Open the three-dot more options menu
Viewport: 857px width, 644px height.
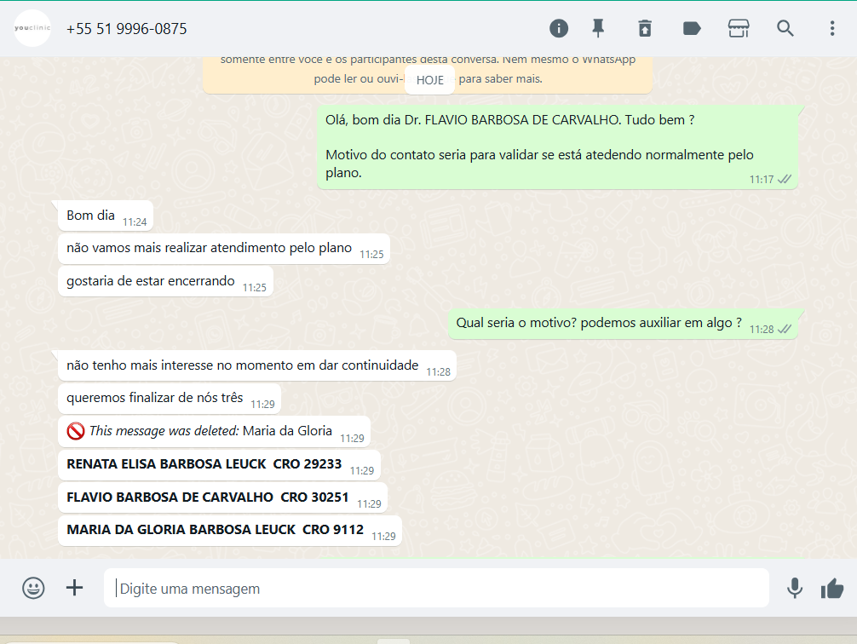tap(831, 28)
